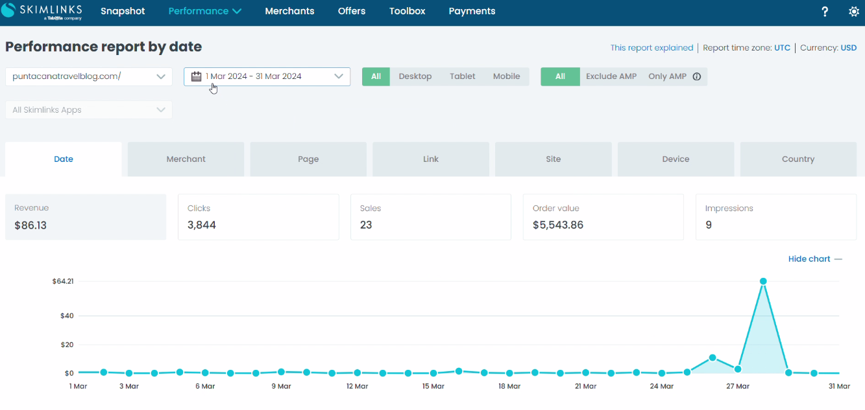Select the Impressions metric card
Screen dimensions: 865x410
[776, 217]
